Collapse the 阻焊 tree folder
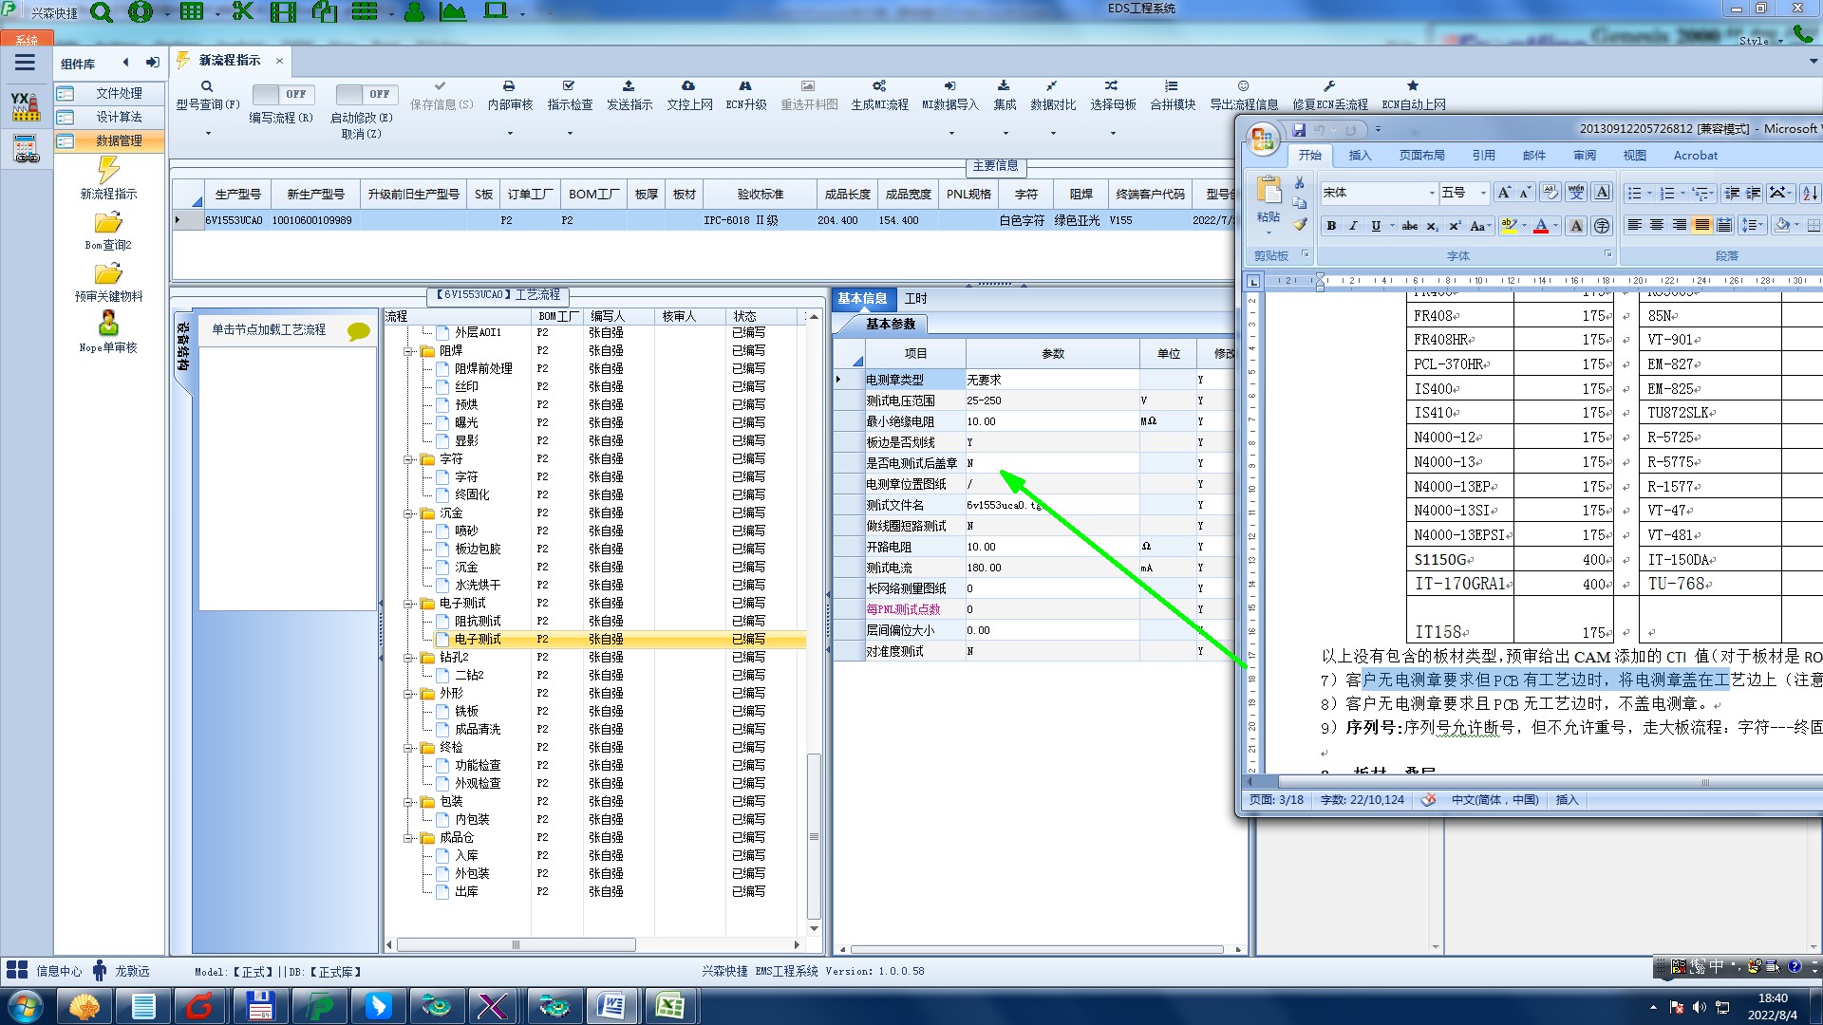Viewport: 1823px width, 1025px height. (x=409, y=351)
